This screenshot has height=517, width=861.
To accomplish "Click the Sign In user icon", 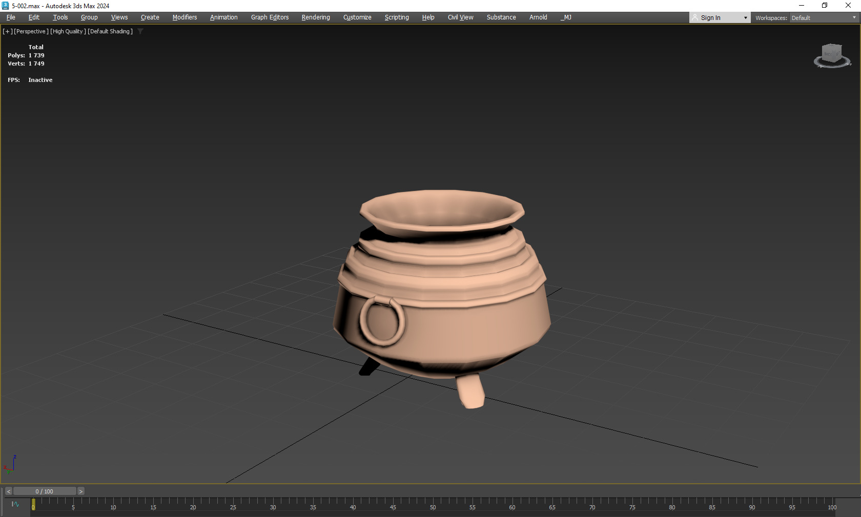I will coord(695,17).
